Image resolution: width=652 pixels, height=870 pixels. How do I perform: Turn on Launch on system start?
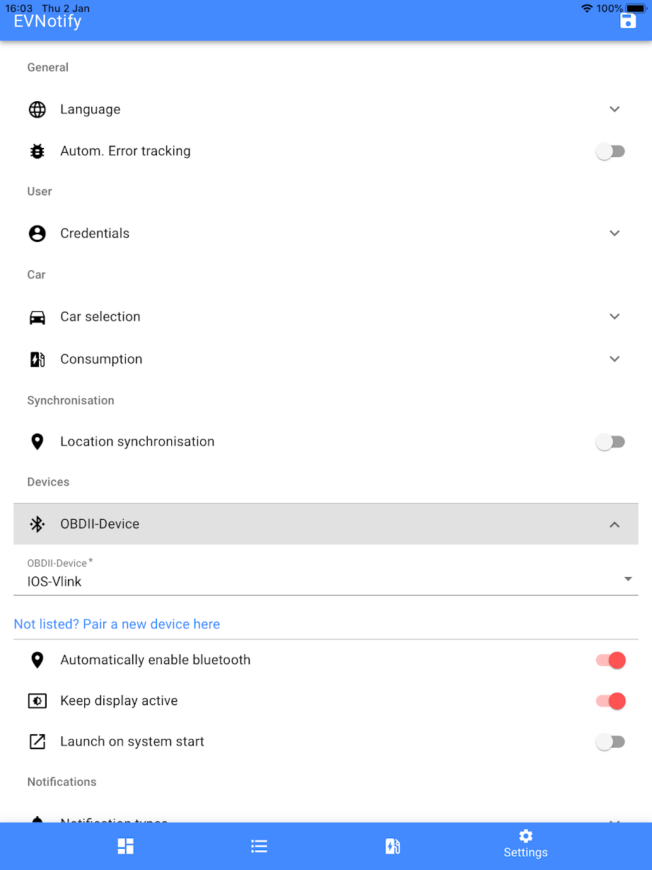click(610, 742)
